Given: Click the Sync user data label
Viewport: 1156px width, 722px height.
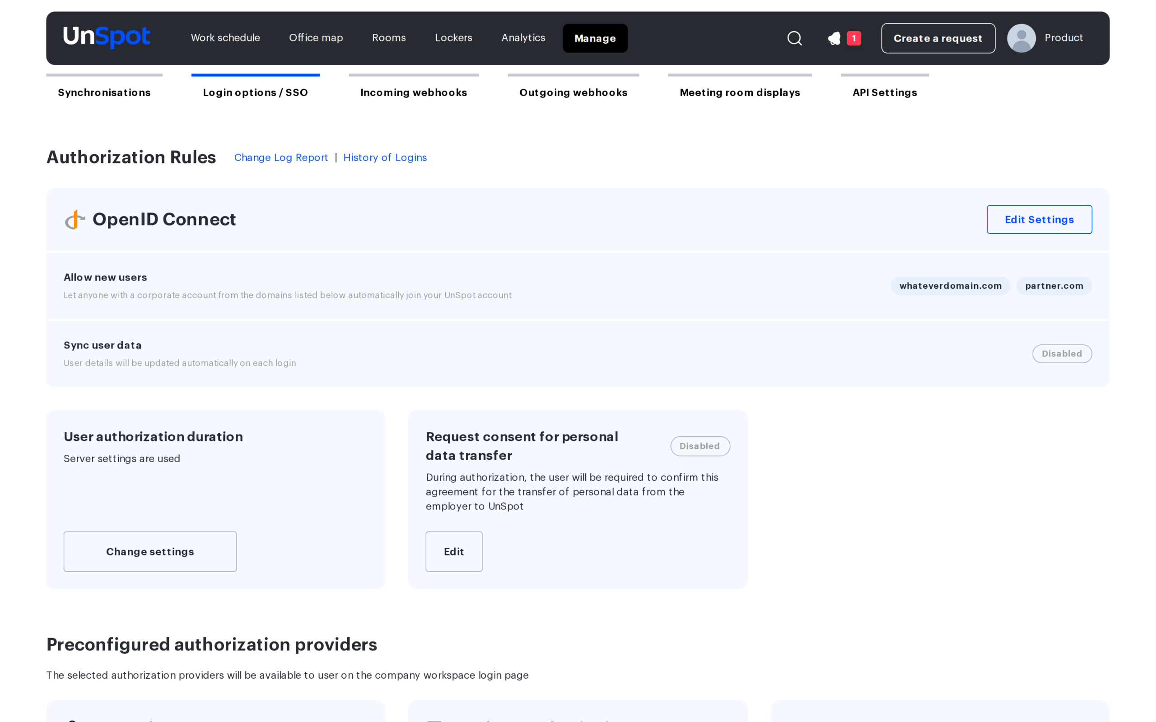Looking at the screenshot, I should coord(102,345).
